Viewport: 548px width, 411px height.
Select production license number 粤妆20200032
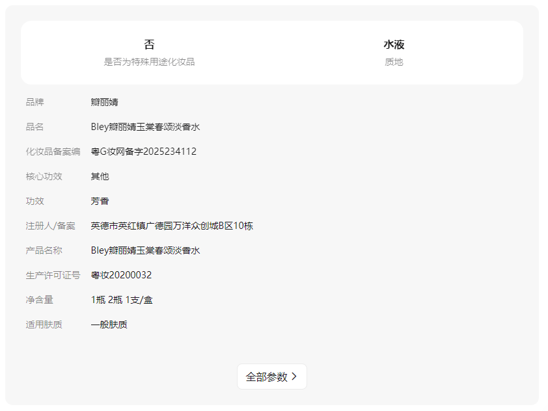(121, 275)
